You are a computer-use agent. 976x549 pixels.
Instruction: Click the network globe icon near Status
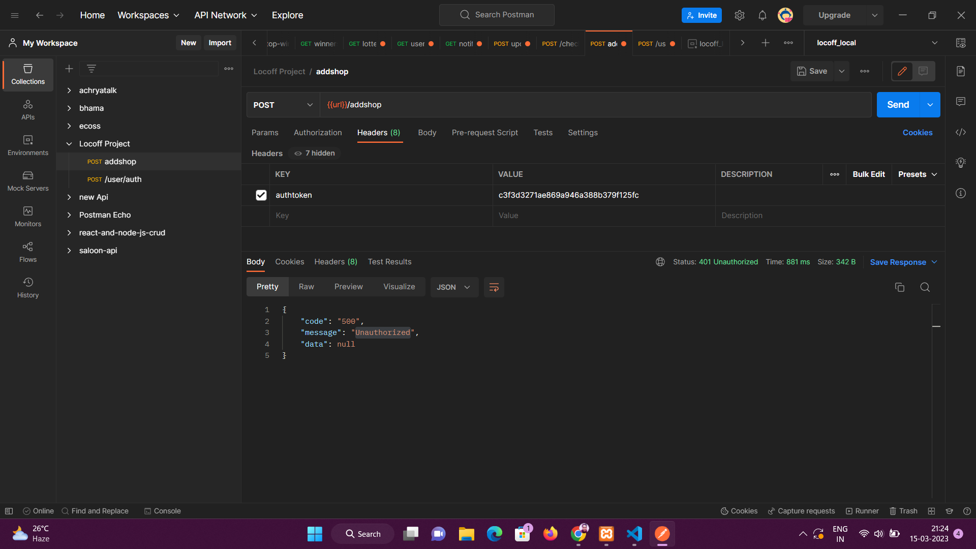660,262
